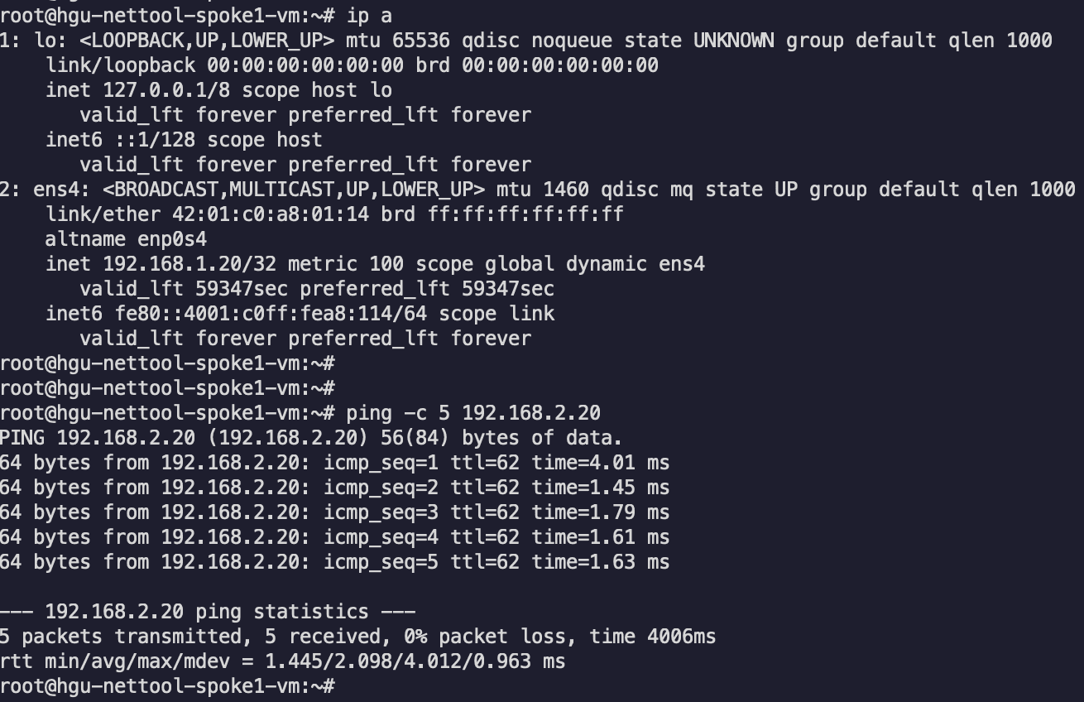Click 'icmp_seq=3' in the ping output
The height and width of the screenshot is (702, 1084).
pyautogui.click(x=381, y=512)
